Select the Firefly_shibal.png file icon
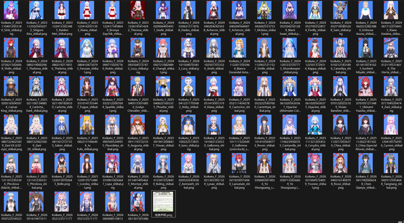 (x=315, y=10)
